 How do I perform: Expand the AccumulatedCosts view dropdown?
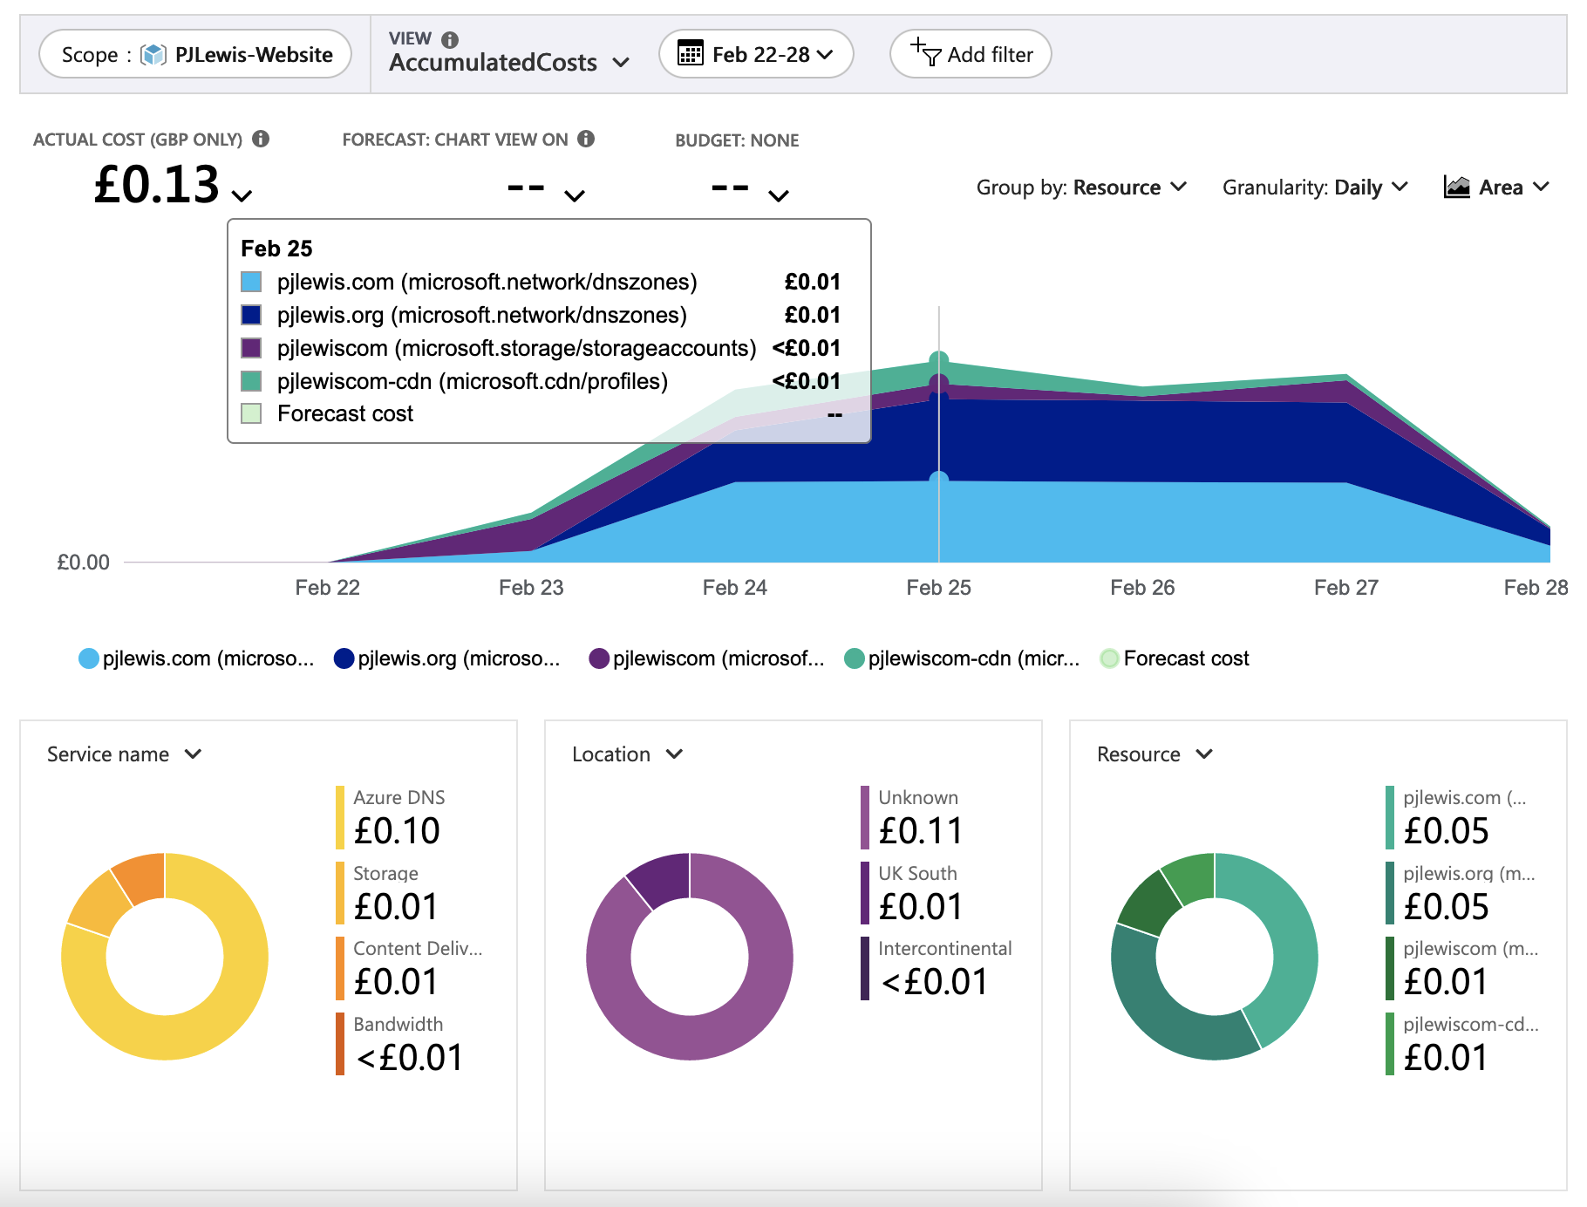point(509,62)
